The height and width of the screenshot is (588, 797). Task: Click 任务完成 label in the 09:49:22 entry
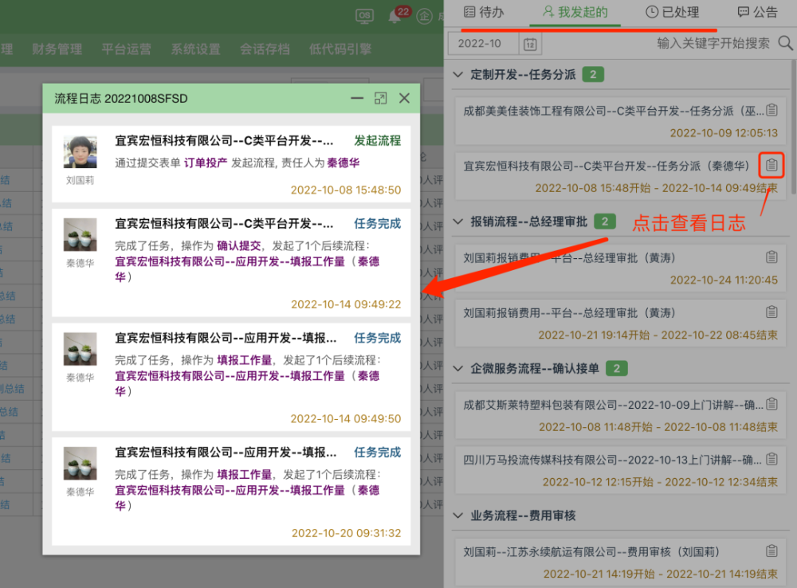coord(377,224)
